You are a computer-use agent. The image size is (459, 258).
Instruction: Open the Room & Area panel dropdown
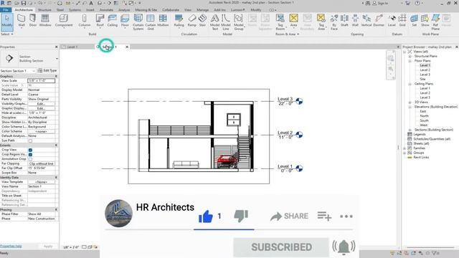[x=287, y=34]
